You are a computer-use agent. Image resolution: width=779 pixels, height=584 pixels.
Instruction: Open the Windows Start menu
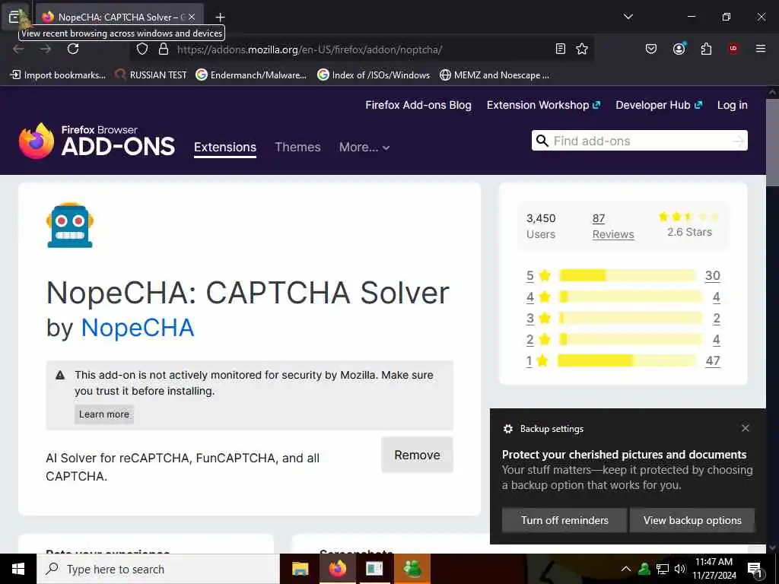click(x=18, y=569)
